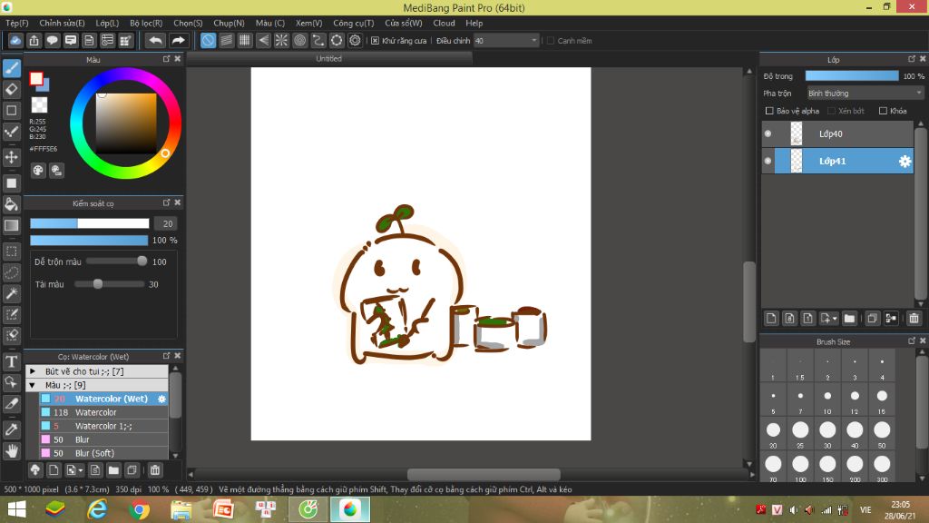Select the Hand pan tool
The width and height of the screenshot is (929, 523).
(11, 450)
